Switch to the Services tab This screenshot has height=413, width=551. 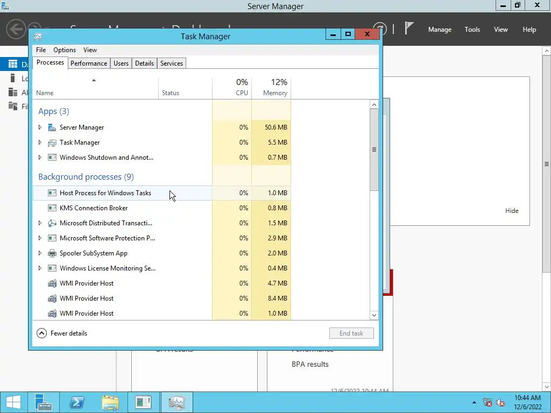pos(172,63)
